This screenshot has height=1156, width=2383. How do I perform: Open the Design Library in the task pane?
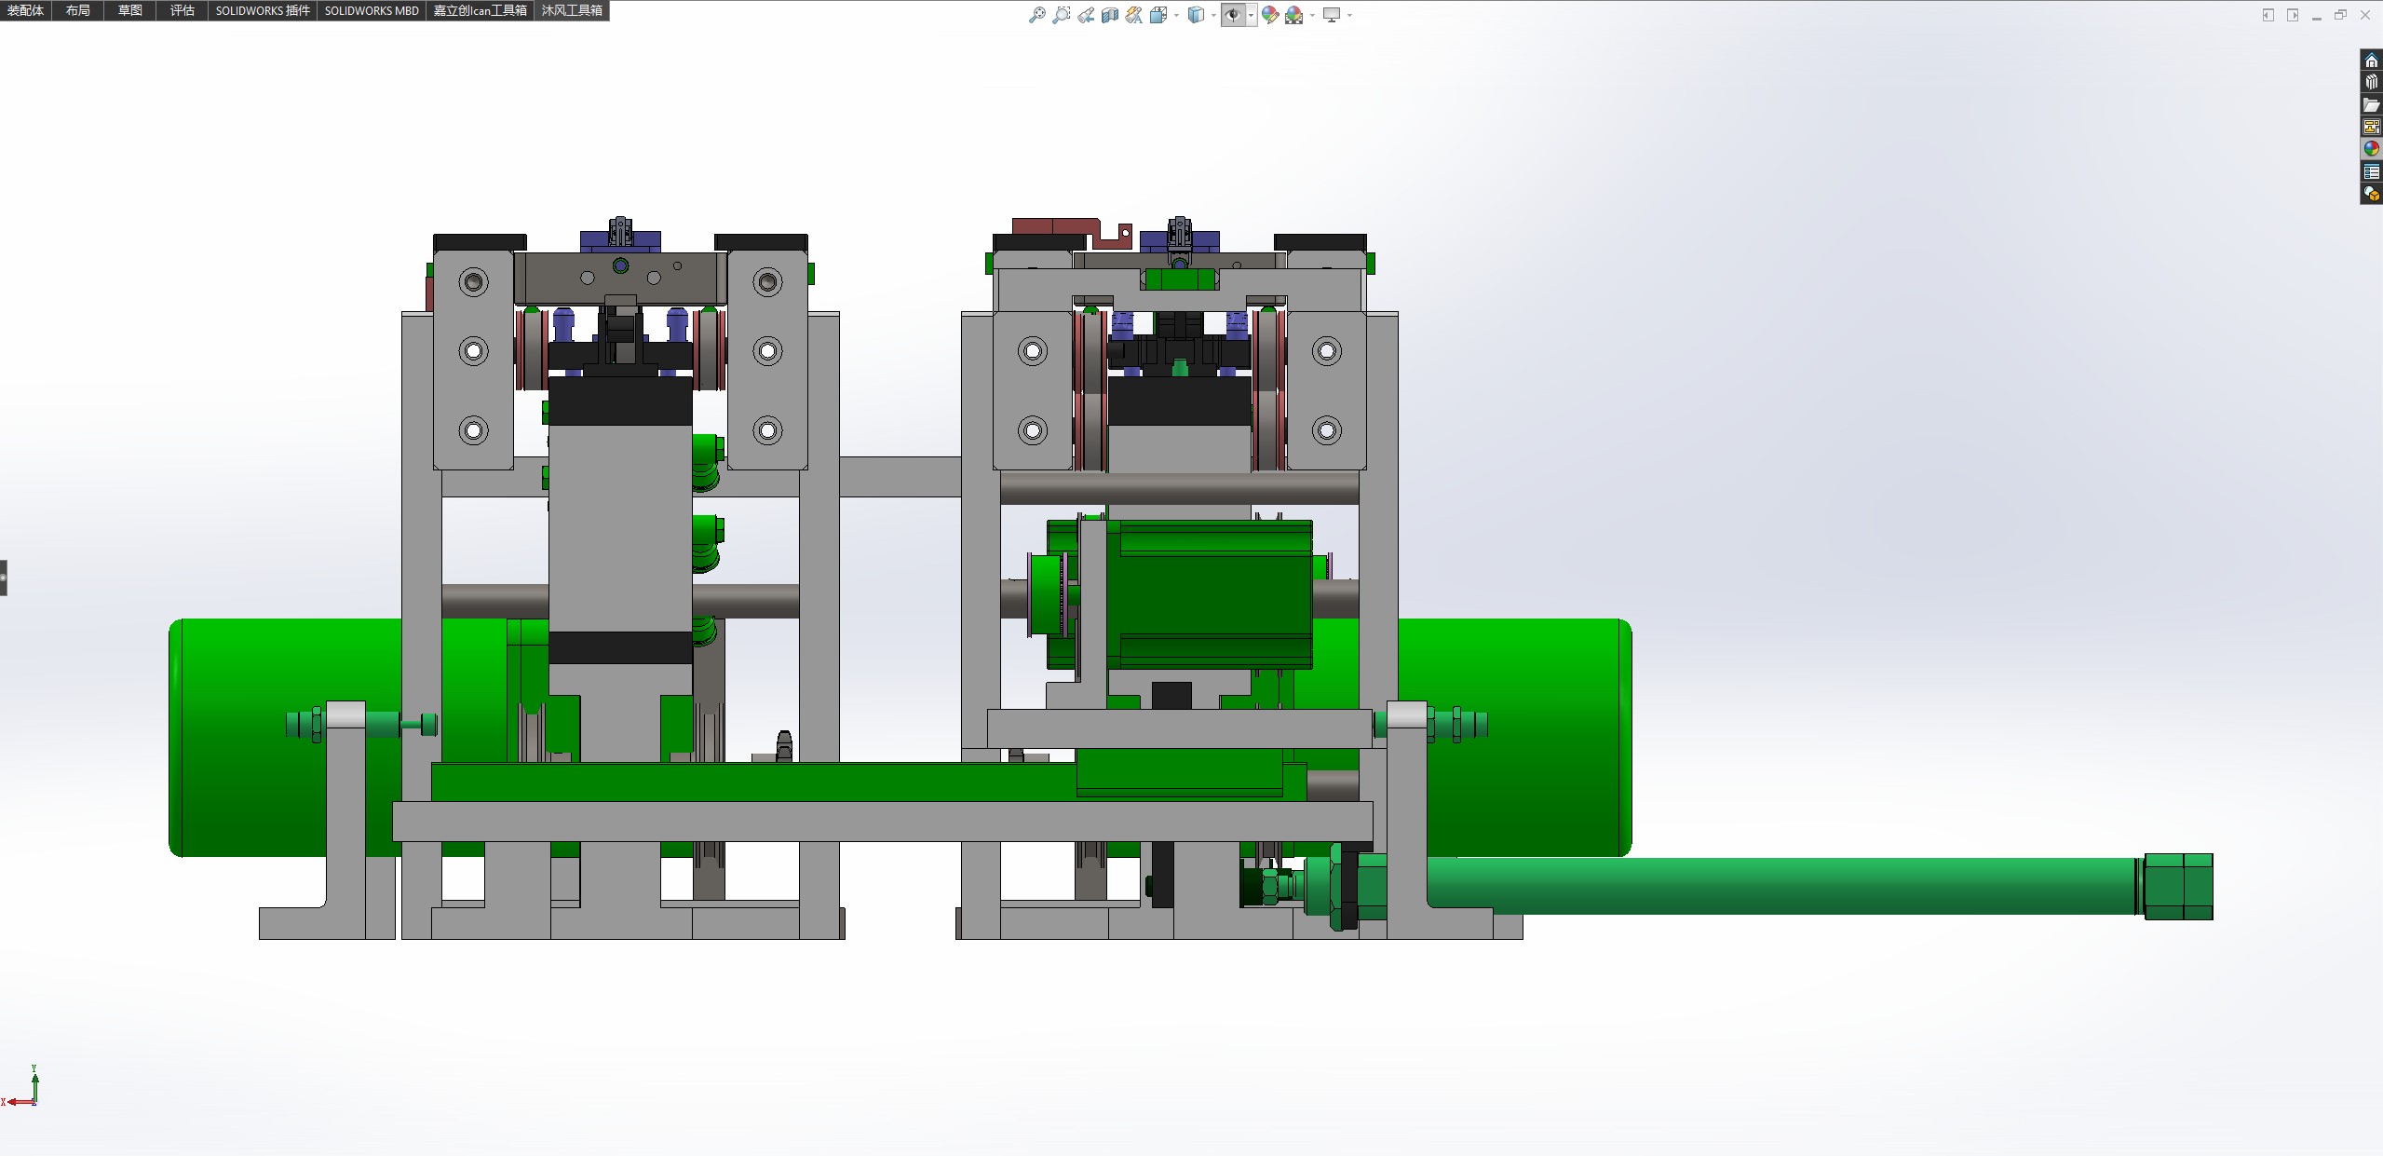tap(2371, 82)
